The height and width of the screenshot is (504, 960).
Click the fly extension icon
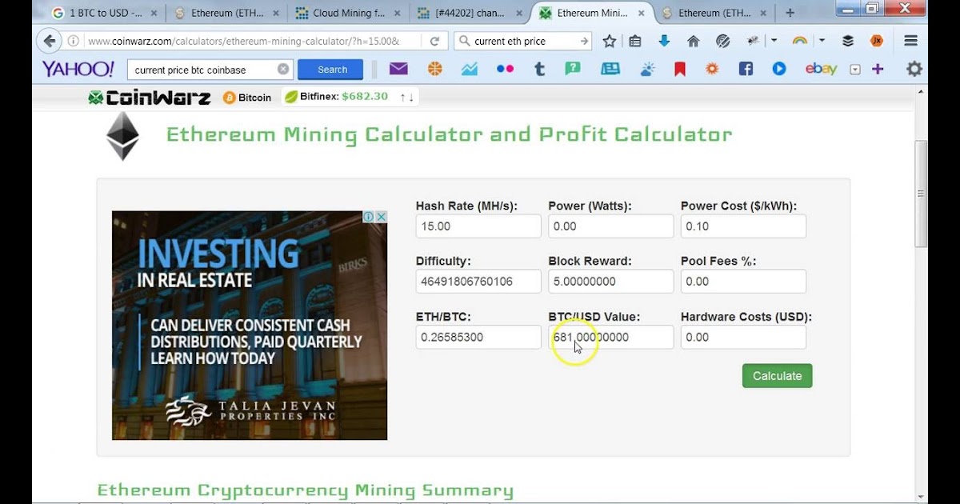[x=753, y=41]
